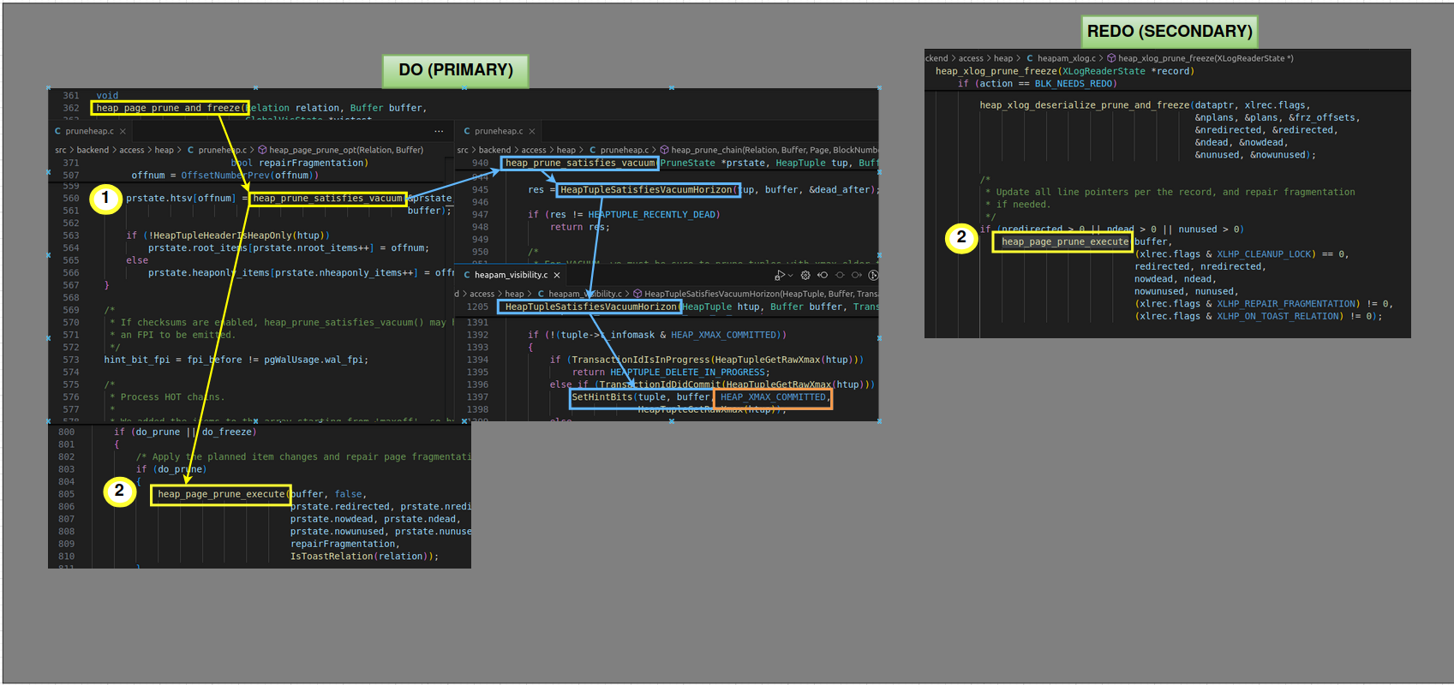
Task: Click the gear settings icon in editor toolbar
Action: pos(805,275)
